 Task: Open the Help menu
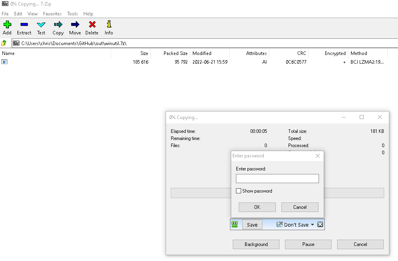[88, 14]
